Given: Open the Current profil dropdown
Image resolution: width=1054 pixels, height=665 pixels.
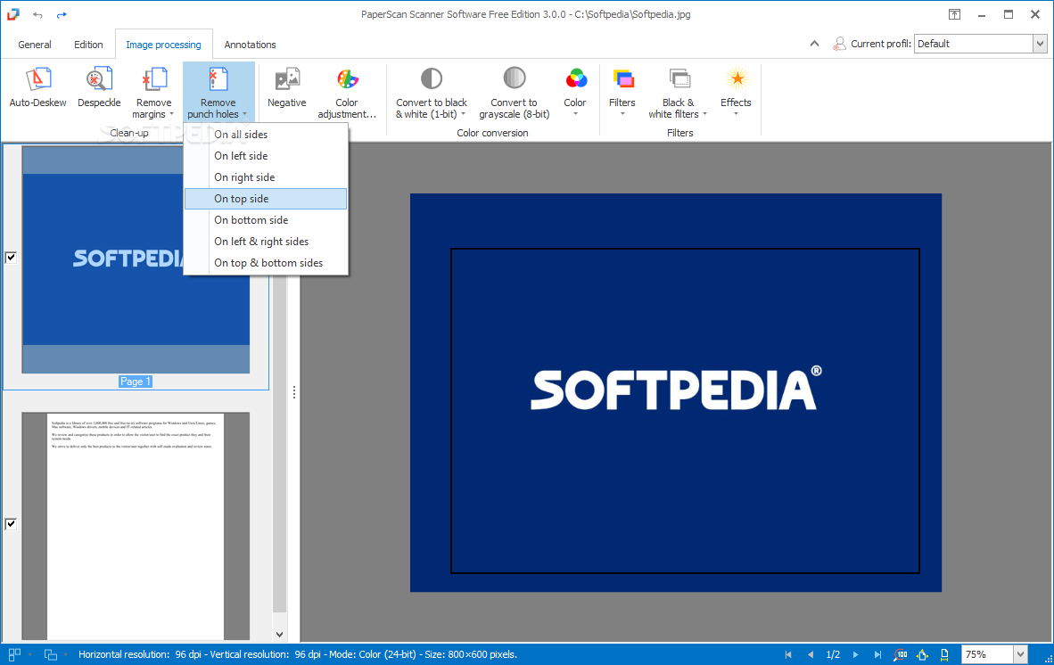Looking at the screenshot, I should pos(1040,44).
